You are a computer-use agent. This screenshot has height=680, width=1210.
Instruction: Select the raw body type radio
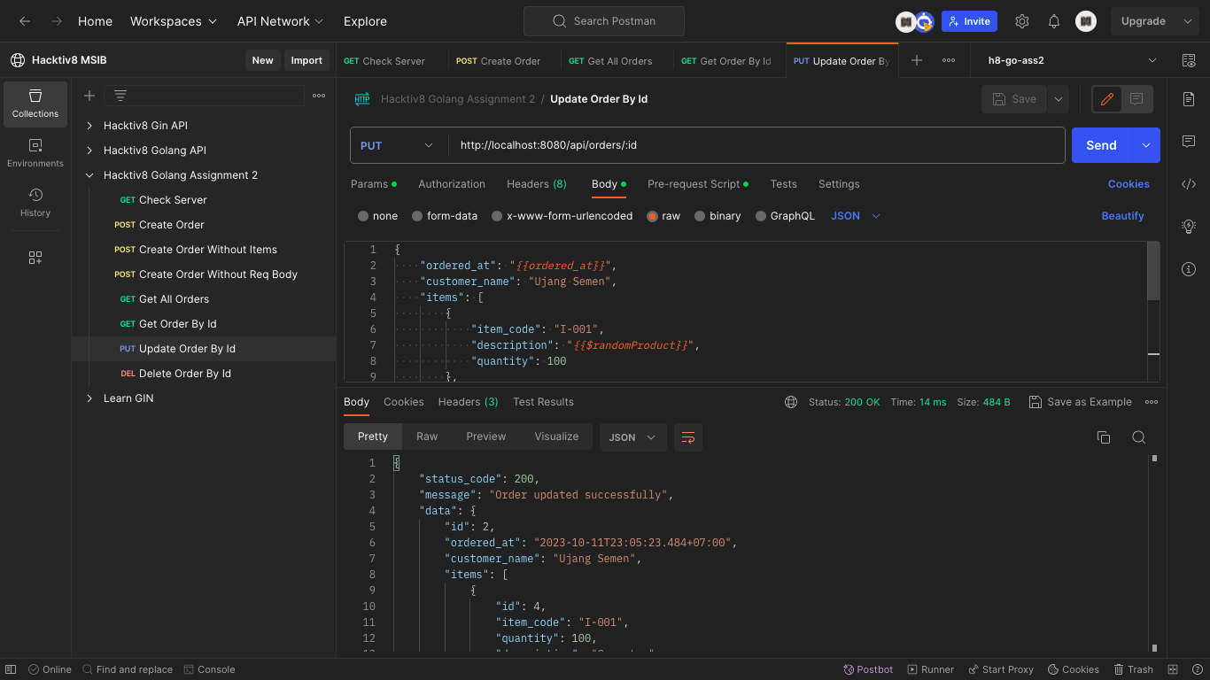653,216
